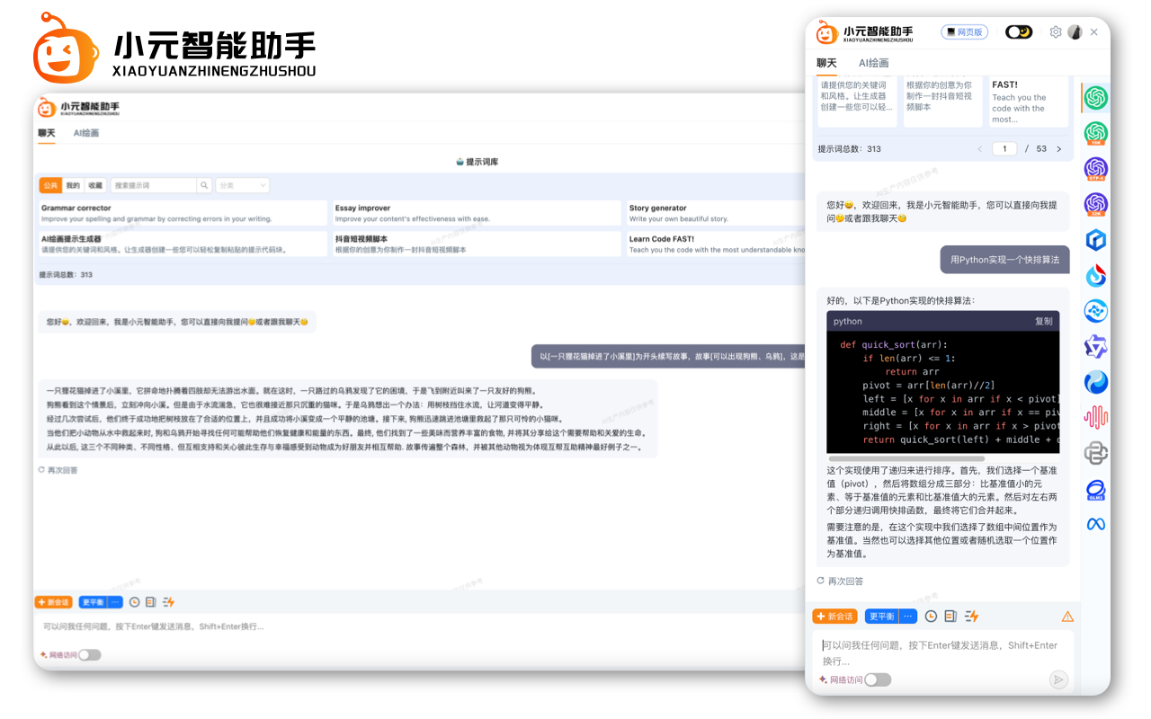The image size is (1151, 719).
Task: Click the orange warning triangle icon
Action: [1067, 617]
